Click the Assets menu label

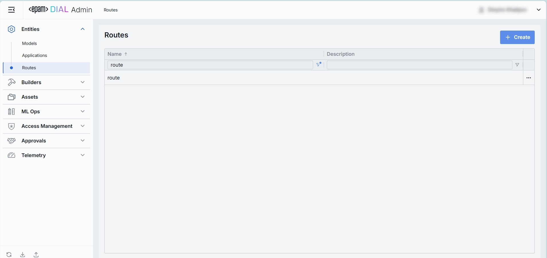(x=30, y=97)
